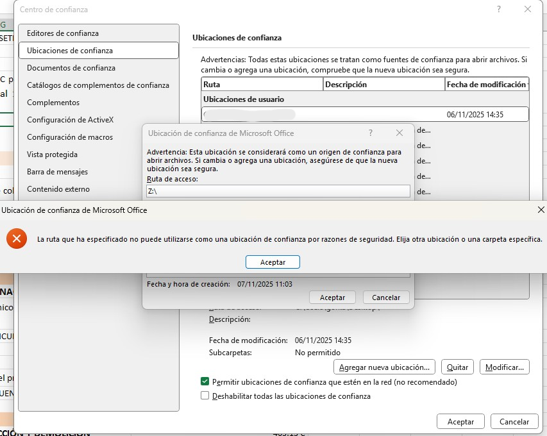Close the Ubicación de confianza dialog

tap(400, 133)
